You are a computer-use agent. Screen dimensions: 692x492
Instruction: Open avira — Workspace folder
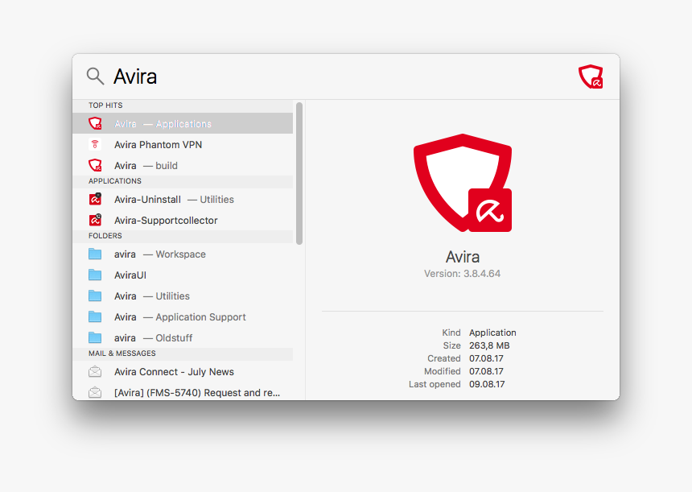coord(183,254)
